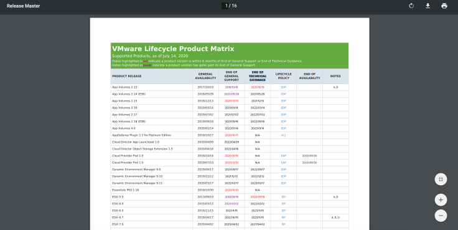Click the notes cell for App Volumes 2.13

click(x=335, y=87)
